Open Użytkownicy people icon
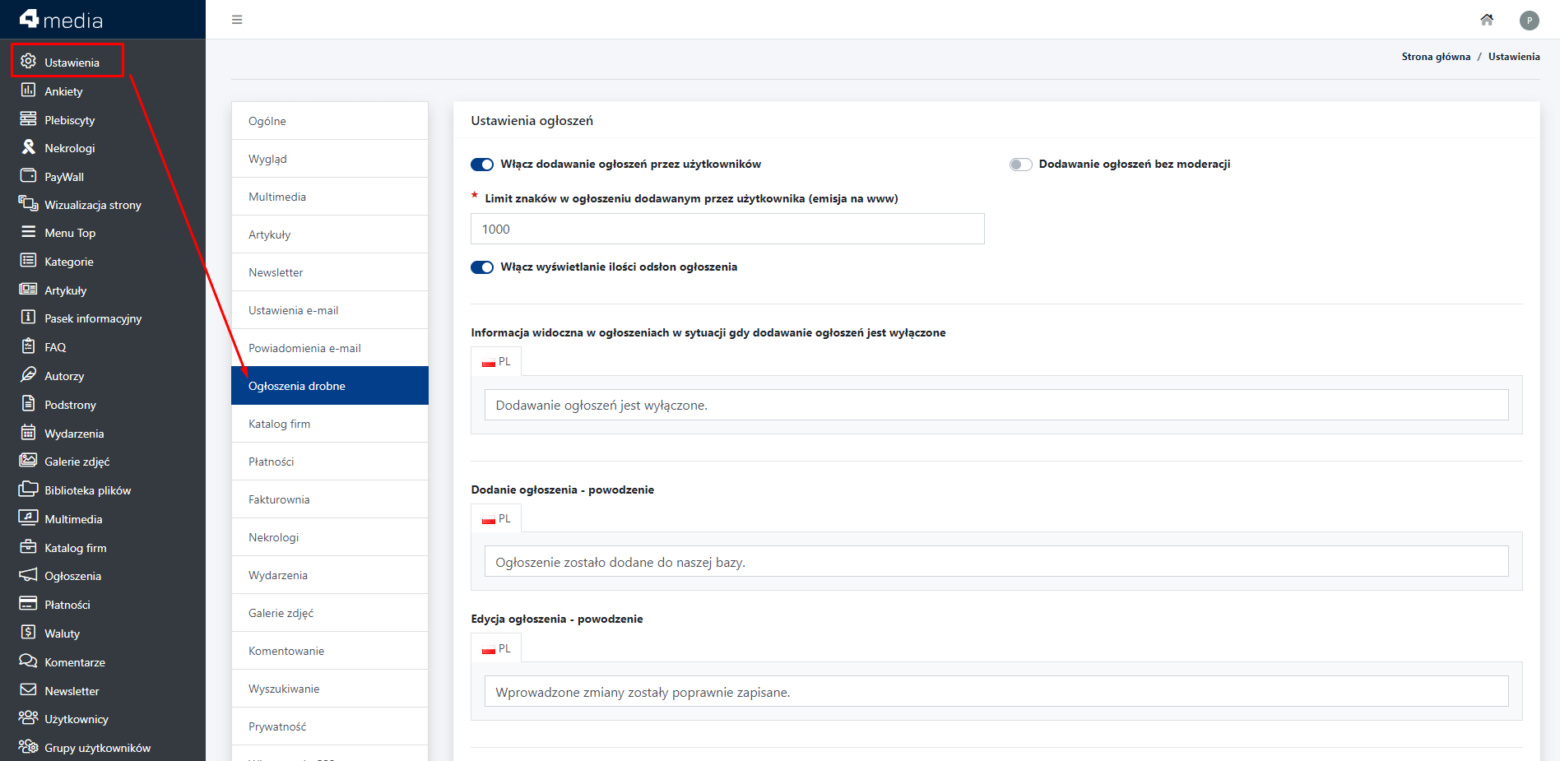This screenshot has width=1560, height=761. pos(28,718)
